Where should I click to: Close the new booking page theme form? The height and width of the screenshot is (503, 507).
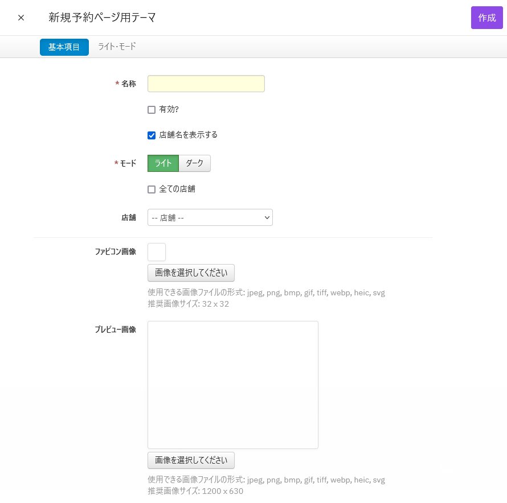coord(21,18)
